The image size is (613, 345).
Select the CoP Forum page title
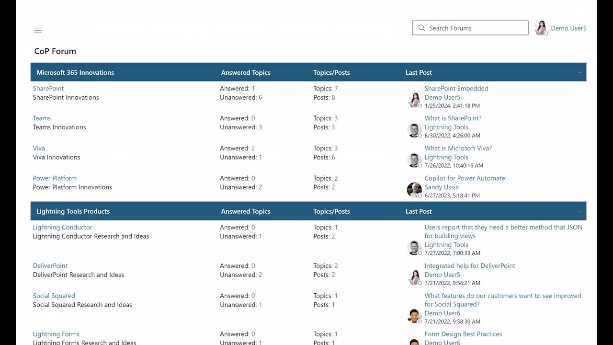[55, 51]
